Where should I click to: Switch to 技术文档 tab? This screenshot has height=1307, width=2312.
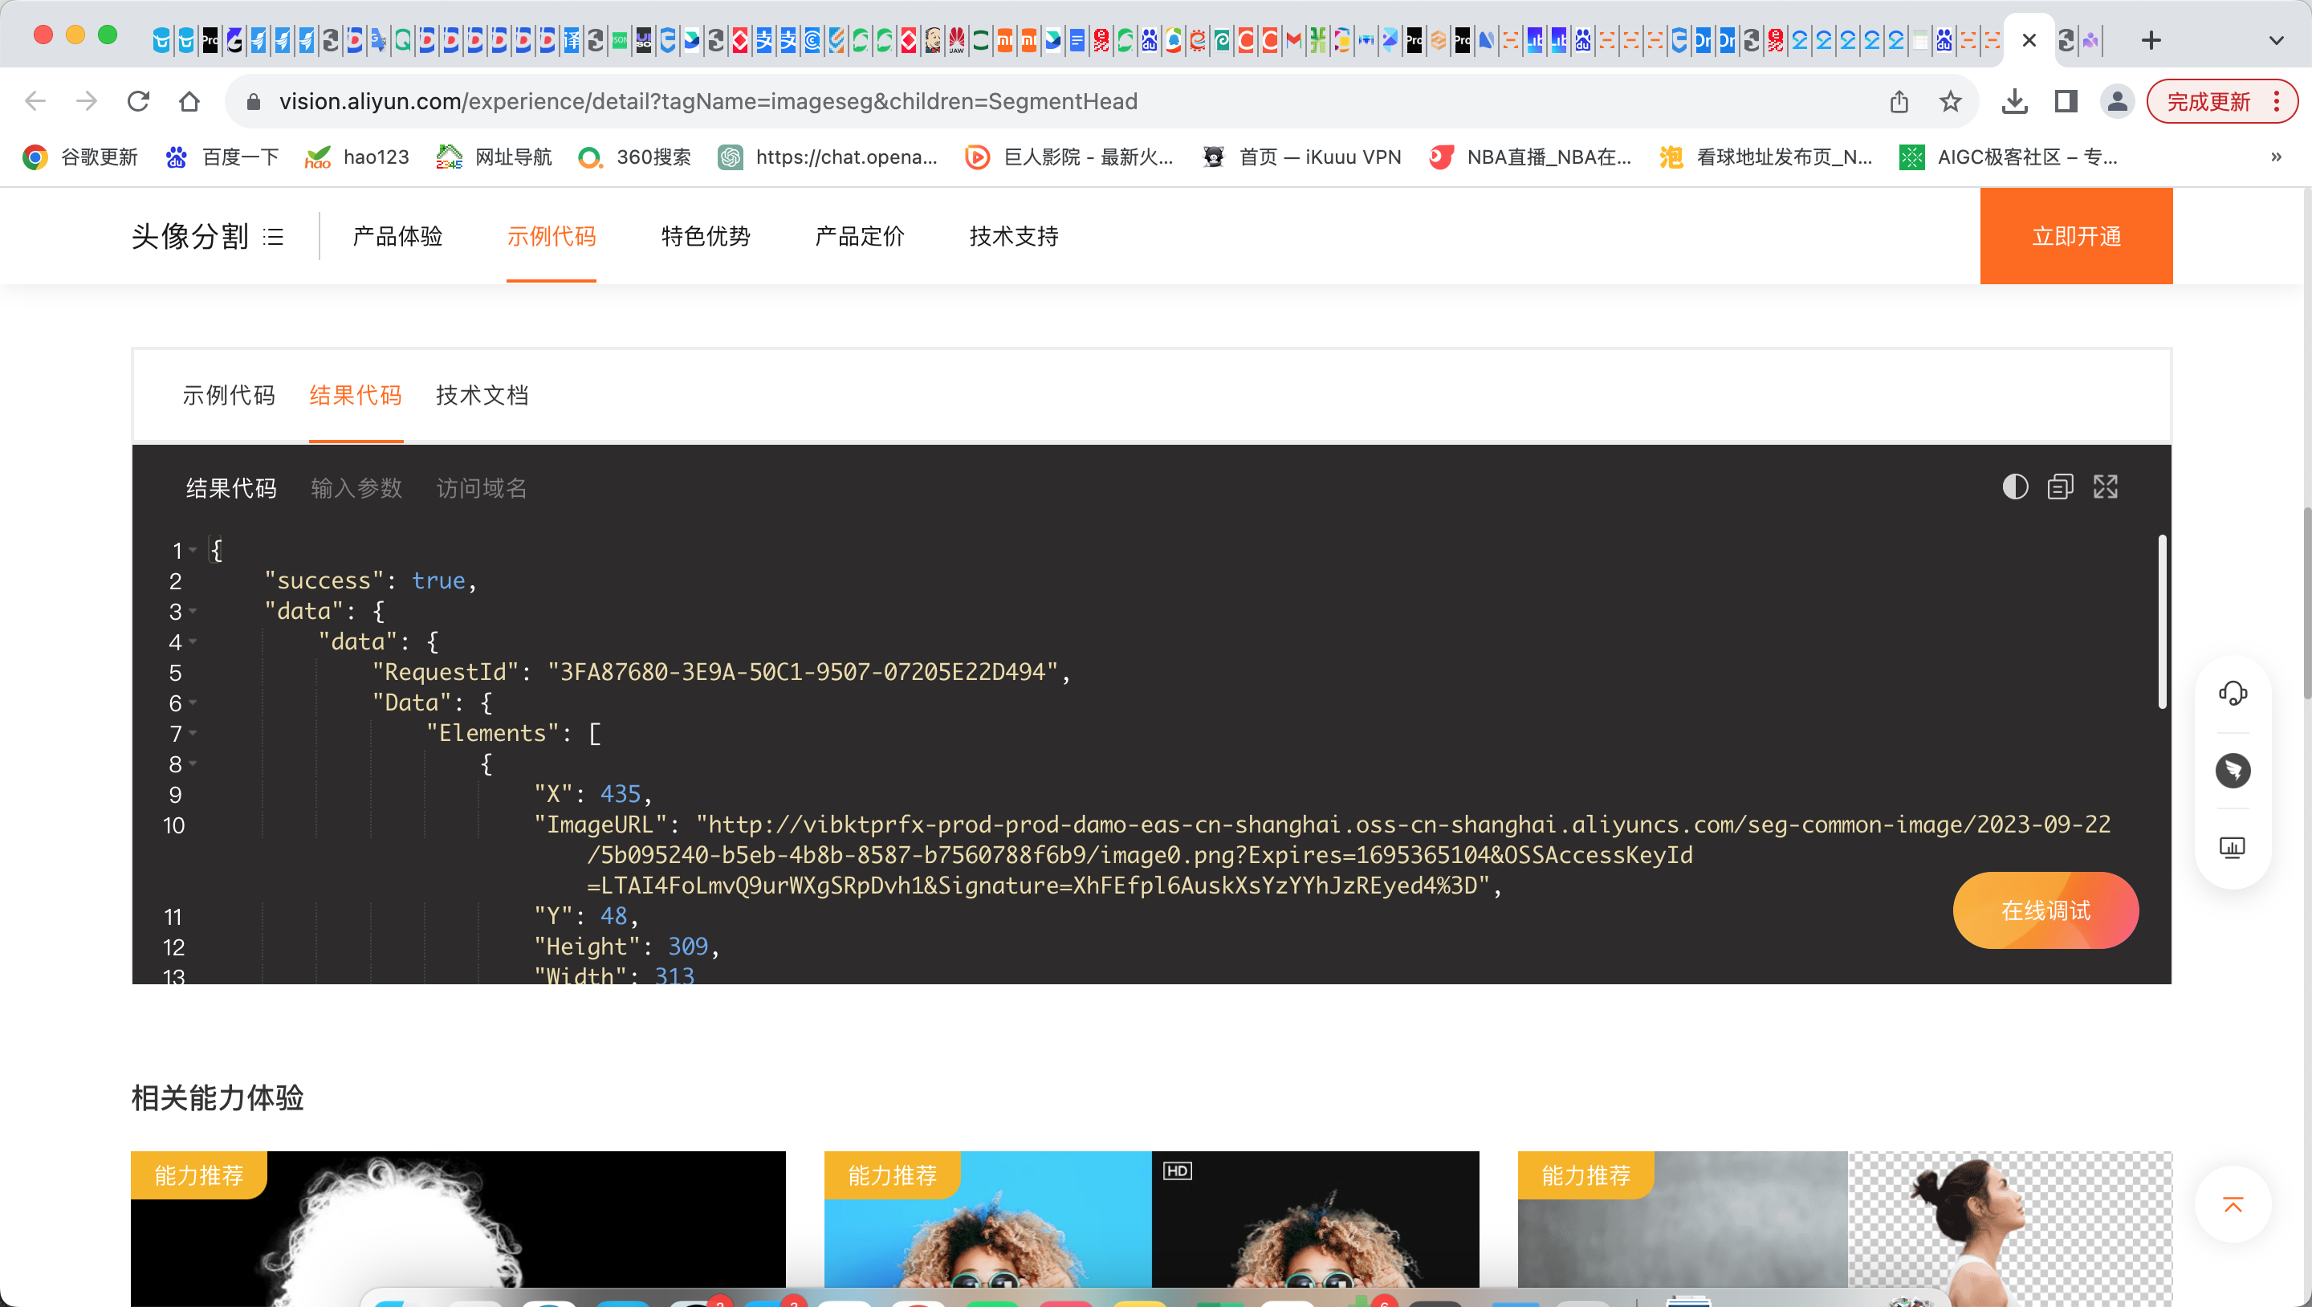[x=482, y=395]
